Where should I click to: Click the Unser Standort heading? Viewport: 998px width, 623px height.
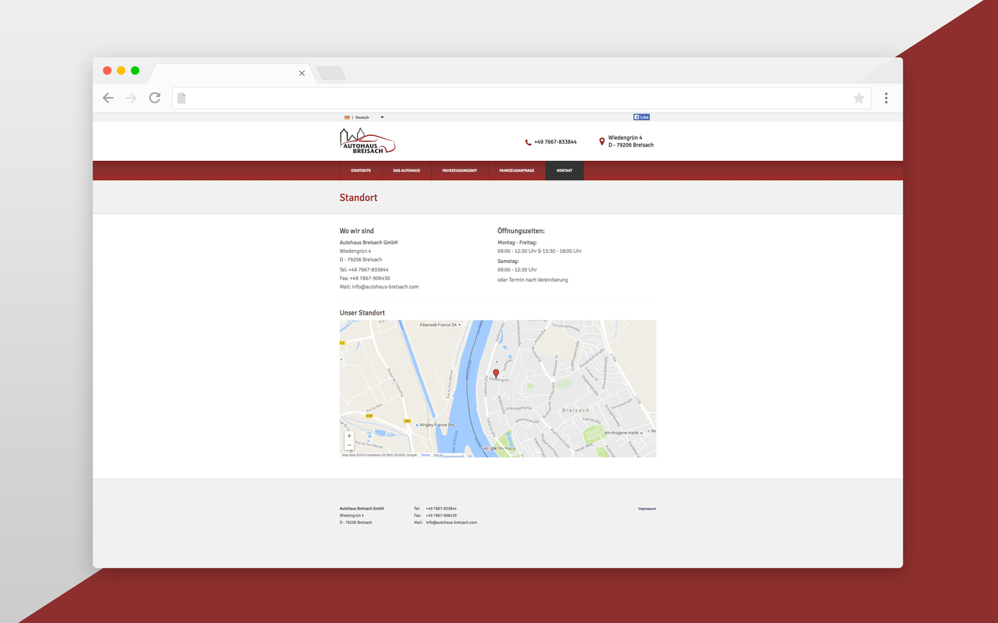[x=362, y=313]
